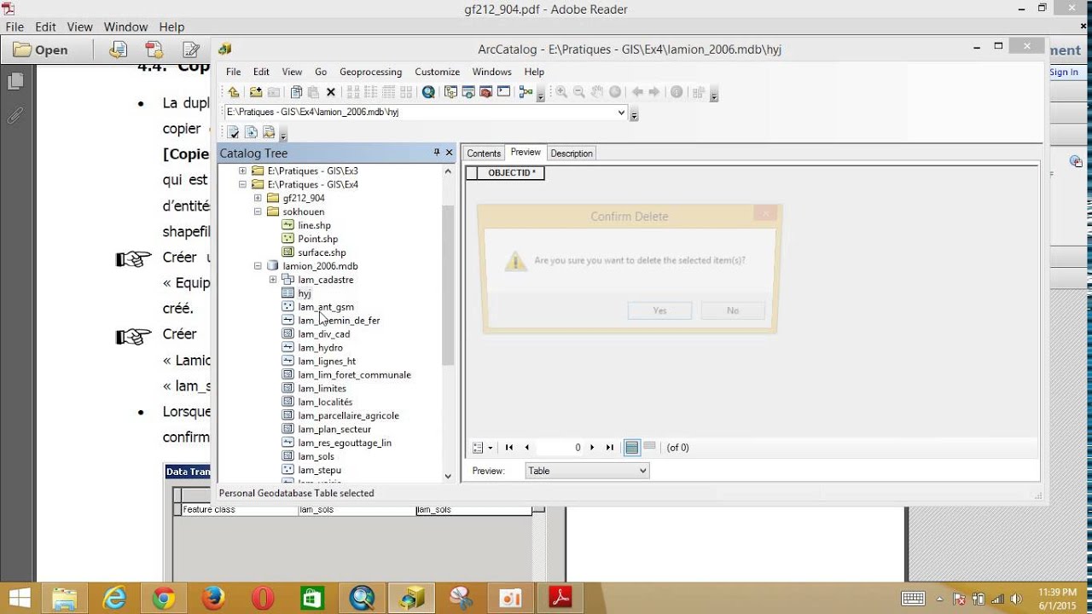Viewport: 1092px width, 614px height.
Task: Open the Windows menu in ArcCatalog
Action: point(491,72)
